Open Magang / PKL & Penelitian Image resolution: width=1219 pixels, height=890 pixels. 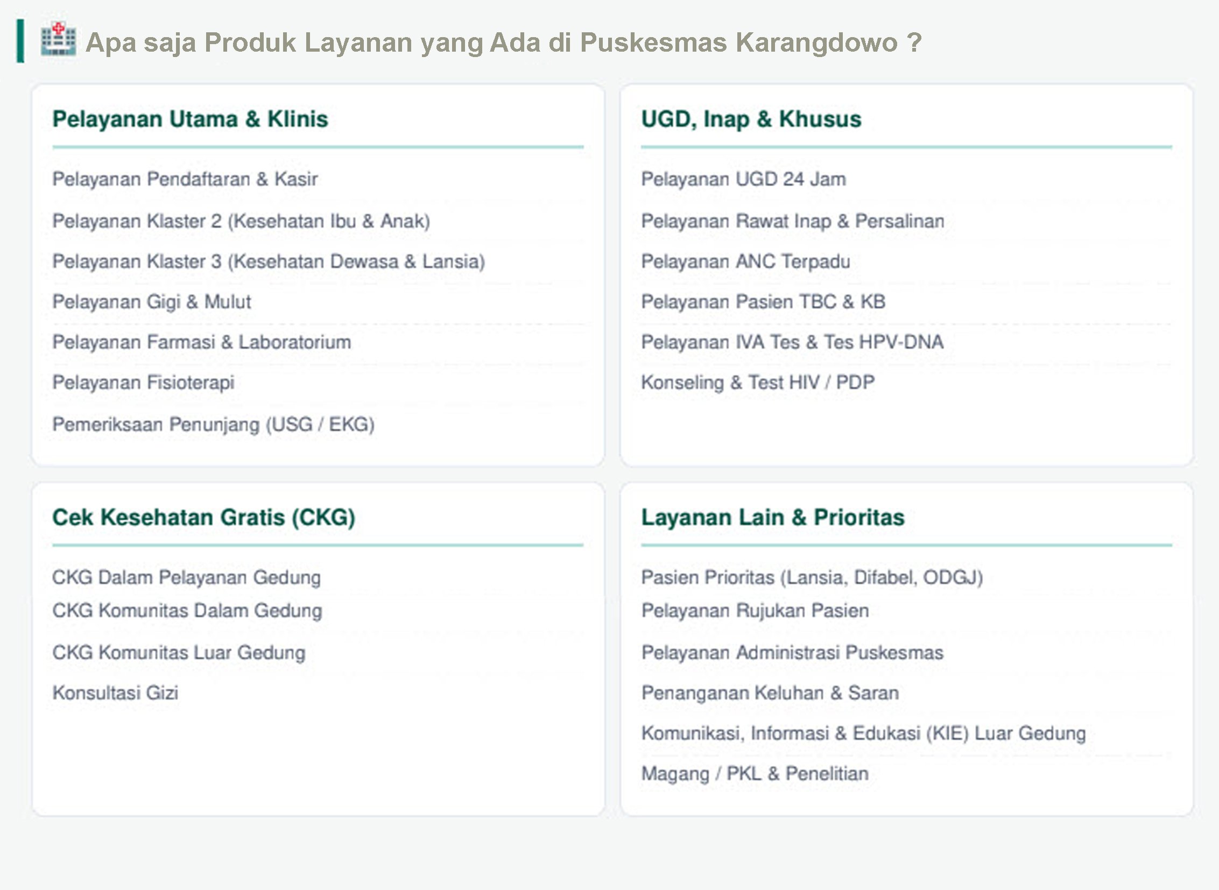[755, 774]
